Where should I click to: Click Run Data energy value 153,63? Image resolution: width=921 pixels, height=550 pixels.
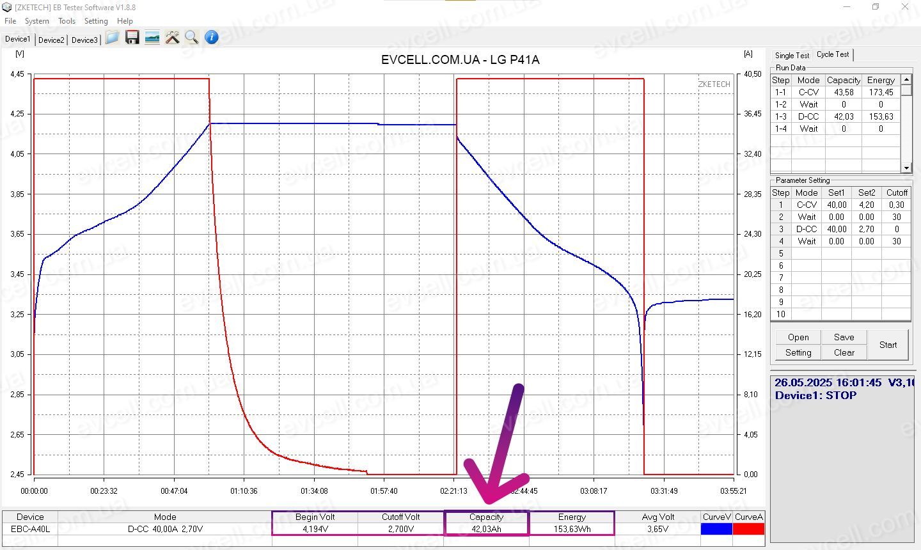[x=881, y=116]
